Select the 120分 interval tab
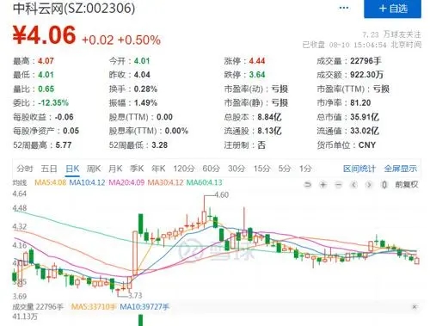430x326 pixels. 184,169
